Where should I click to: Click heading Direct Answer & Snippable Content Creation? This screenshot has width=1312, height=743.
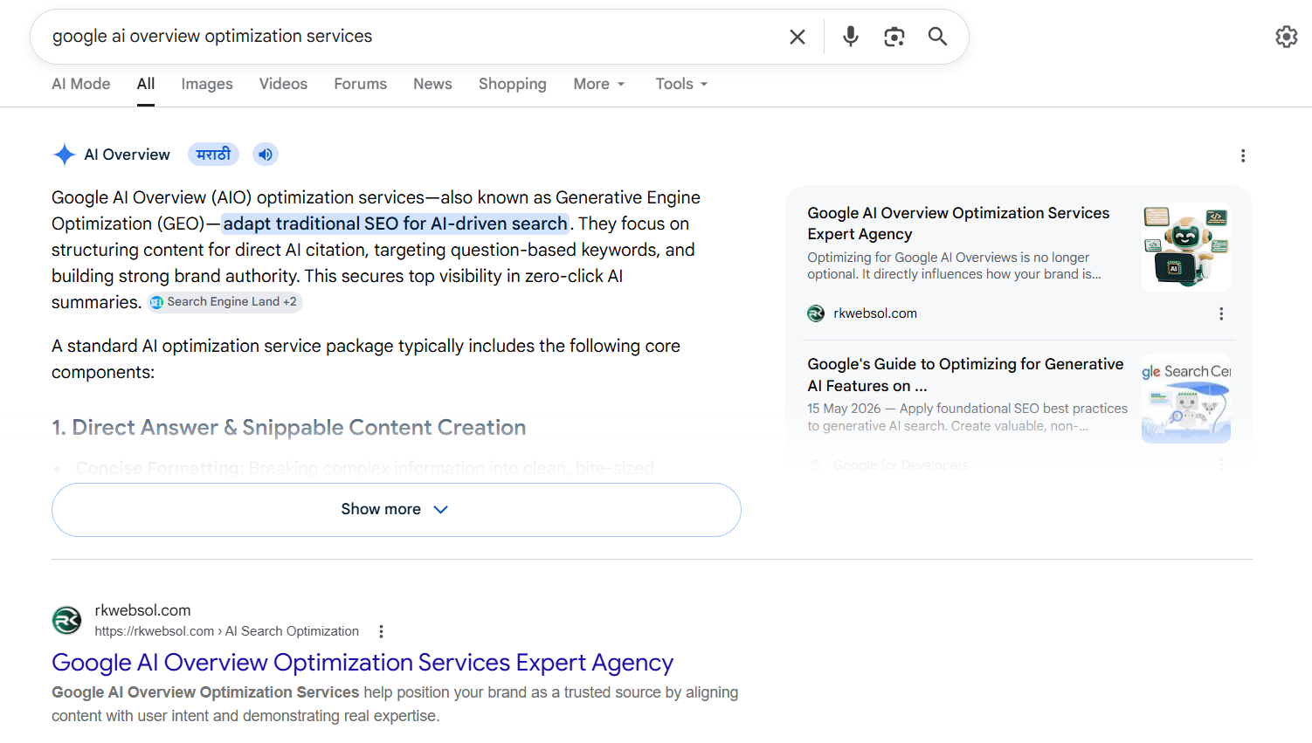pyautogui.click(x=288, y=427)
